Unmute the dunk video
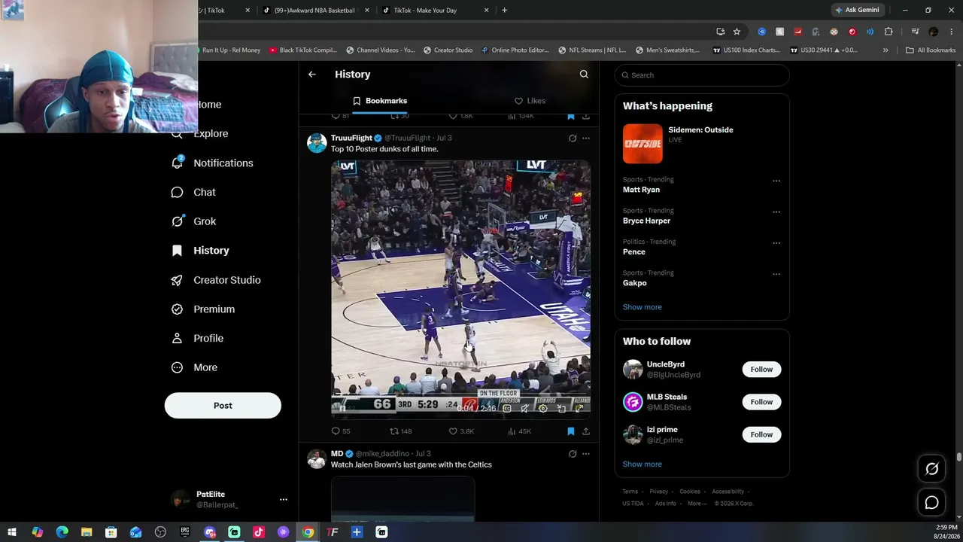 coord(525,408)
